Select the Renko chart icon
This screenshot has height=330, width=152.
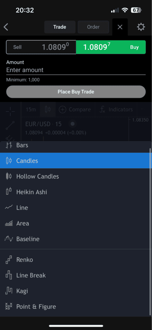[9, 260]
